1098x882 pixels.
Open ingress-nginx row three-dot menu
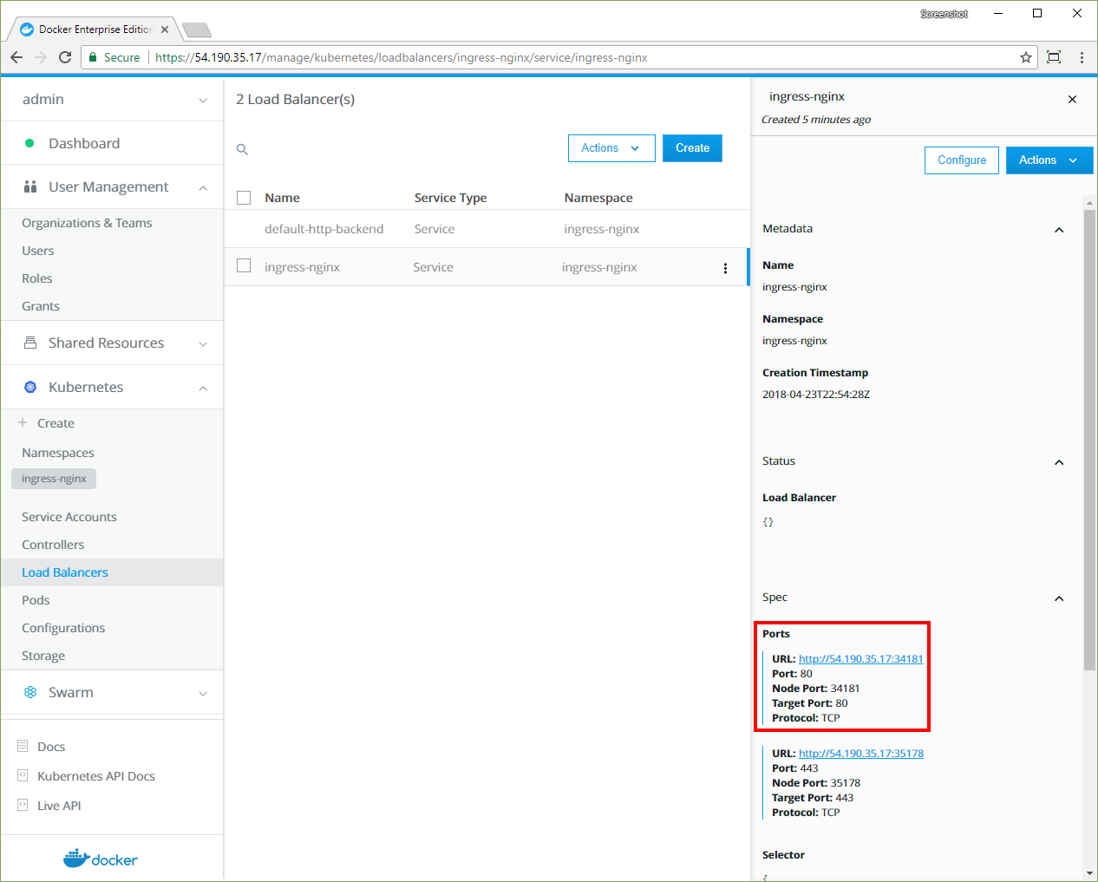click(725, 268)
